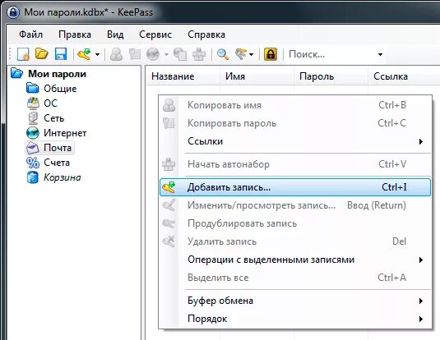Expand the Show entries dropdown arrow
This screenshot has width=440, height=340.
pyautogui.click(x=251, y=54)
